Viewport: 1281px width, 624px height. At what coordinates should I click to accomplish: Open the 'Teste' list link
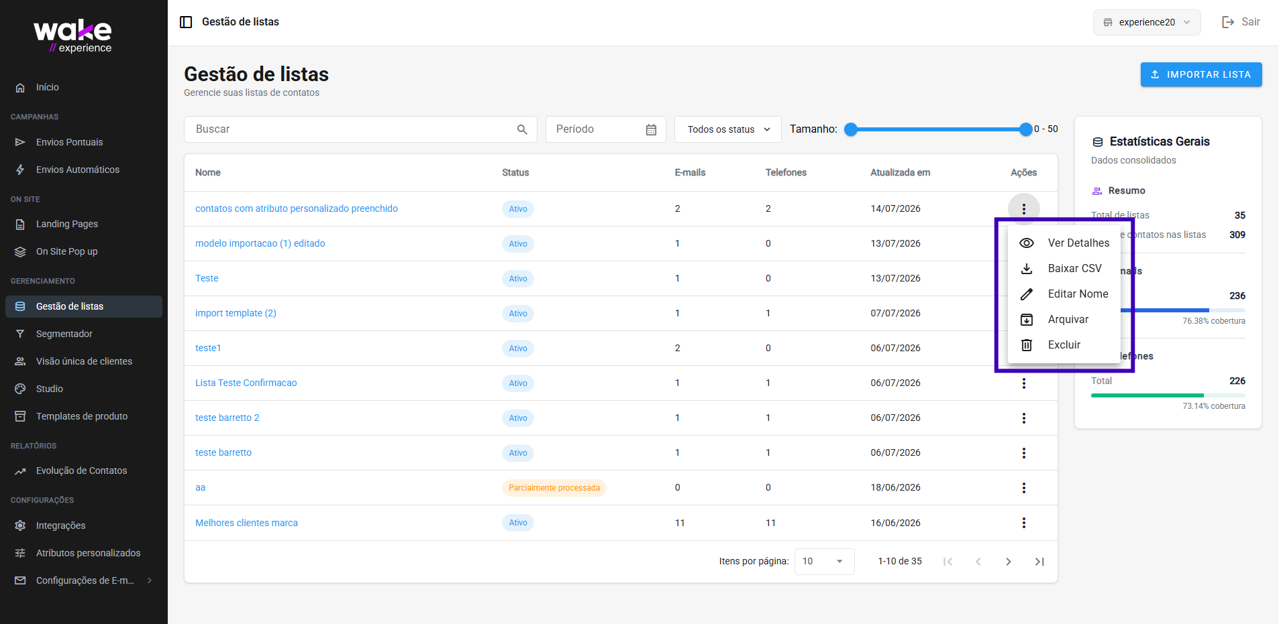point(207,278)
